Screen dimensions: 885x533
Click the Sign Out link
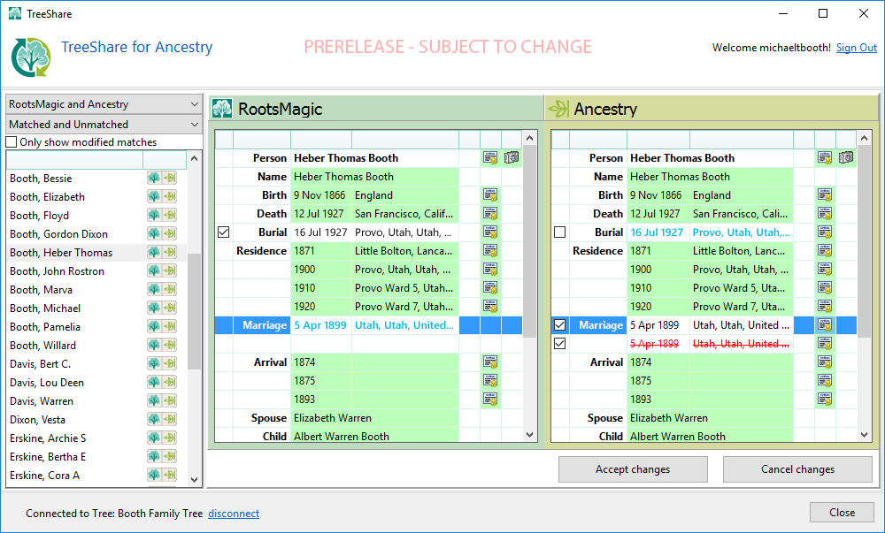856,48
